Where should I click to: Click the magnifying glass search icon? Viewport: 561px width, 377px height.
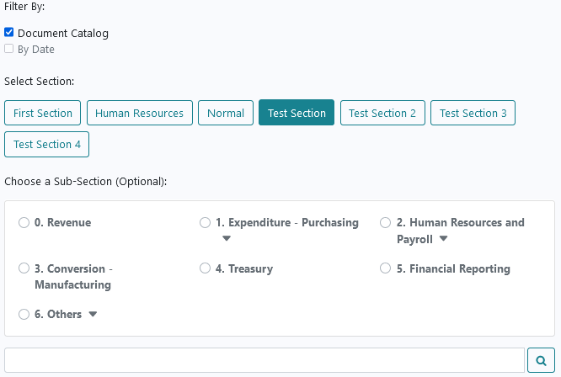pyautogui.click(x=541, y=360)
